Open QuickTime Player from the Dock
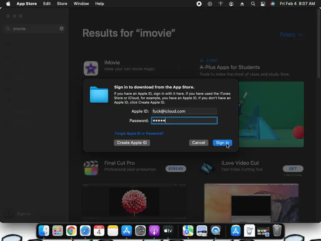This screenshot has width=321, height=241. coord(216,231)
